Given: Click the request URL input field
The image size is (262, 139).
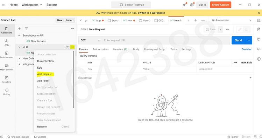Looking at the screenshot, I should point(166,40).
